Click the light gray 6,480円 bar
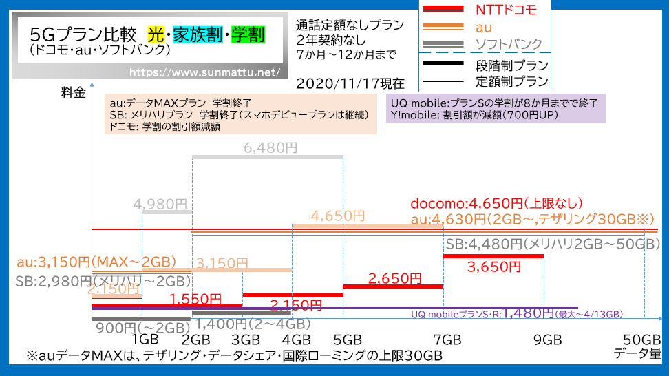669x376 pixels. pos(268,158)
